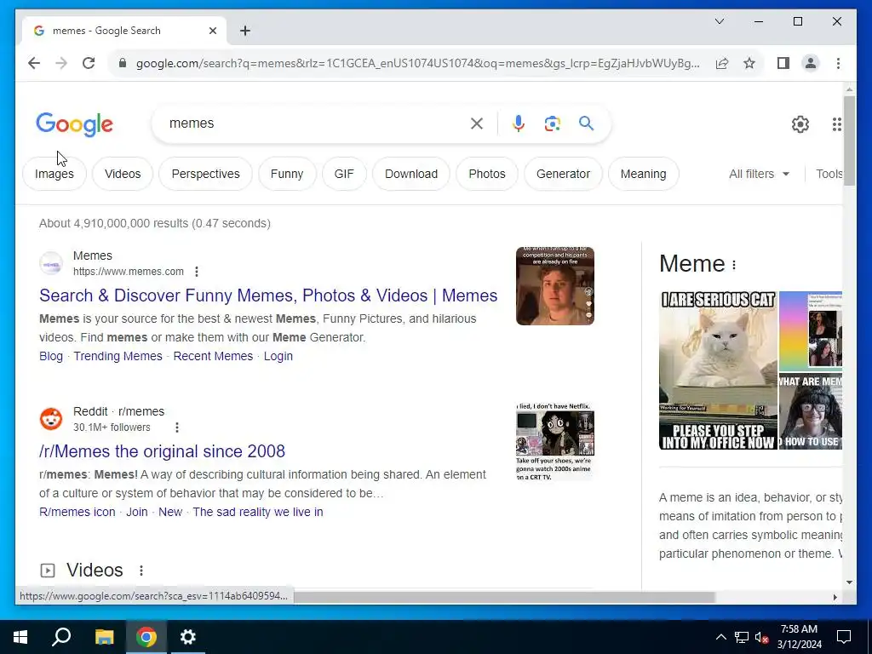This screenshot has width=872, height=654.
Task: Select the Generator filter chip
Action: (x=563, y=174)
